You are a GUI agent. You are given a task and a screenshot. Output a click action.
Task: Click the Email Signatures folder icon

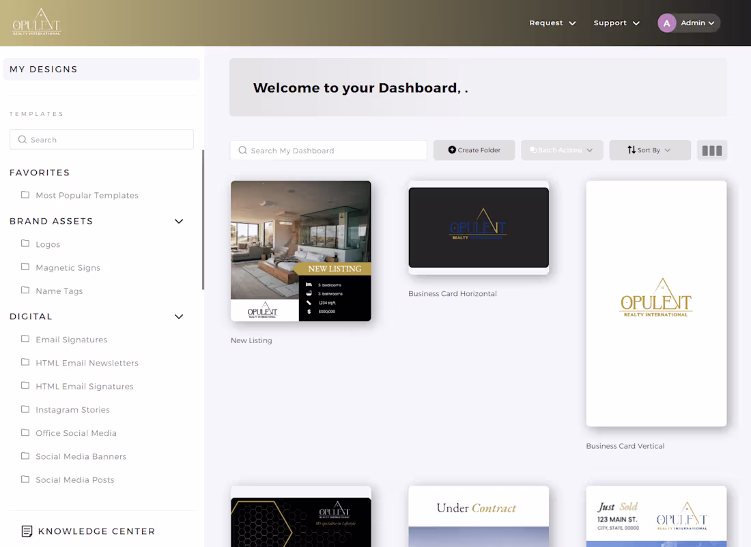coord(25,339)
